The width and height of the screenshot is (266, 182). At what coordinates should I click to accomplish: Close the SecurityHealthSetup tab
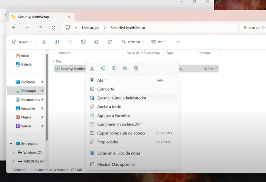(x=69, y=17)
